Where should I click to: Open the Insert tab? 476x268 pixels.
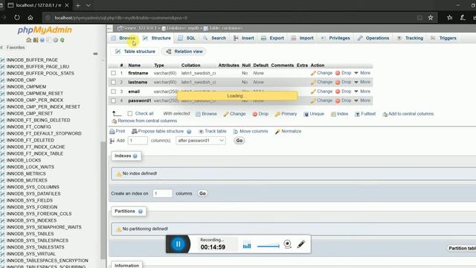(244, 38)
